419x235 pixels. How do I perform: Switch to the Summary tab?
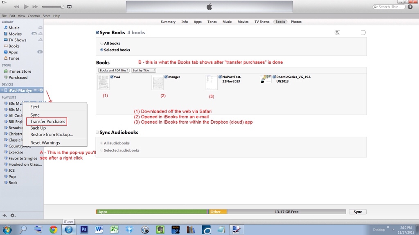tap(168, 22)
